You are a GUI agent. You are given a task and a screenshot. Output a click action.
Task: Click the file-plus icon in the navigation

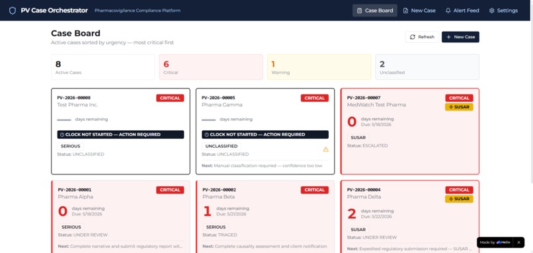pos(405,11)
